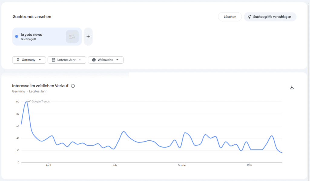Download the chart data via download icon
The image size is (310, 181).
[x=292, y=88]
